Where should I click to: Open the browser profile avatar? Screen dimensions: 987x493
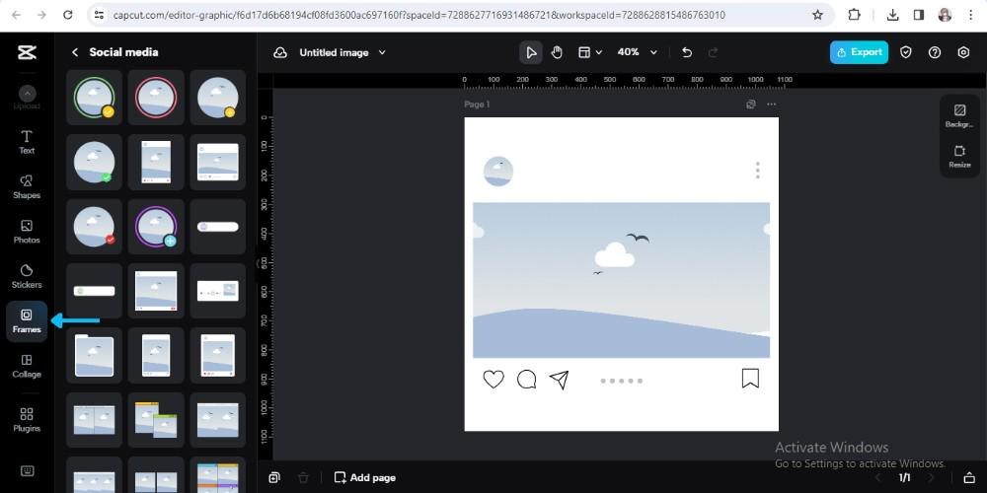tap(945, 15)
